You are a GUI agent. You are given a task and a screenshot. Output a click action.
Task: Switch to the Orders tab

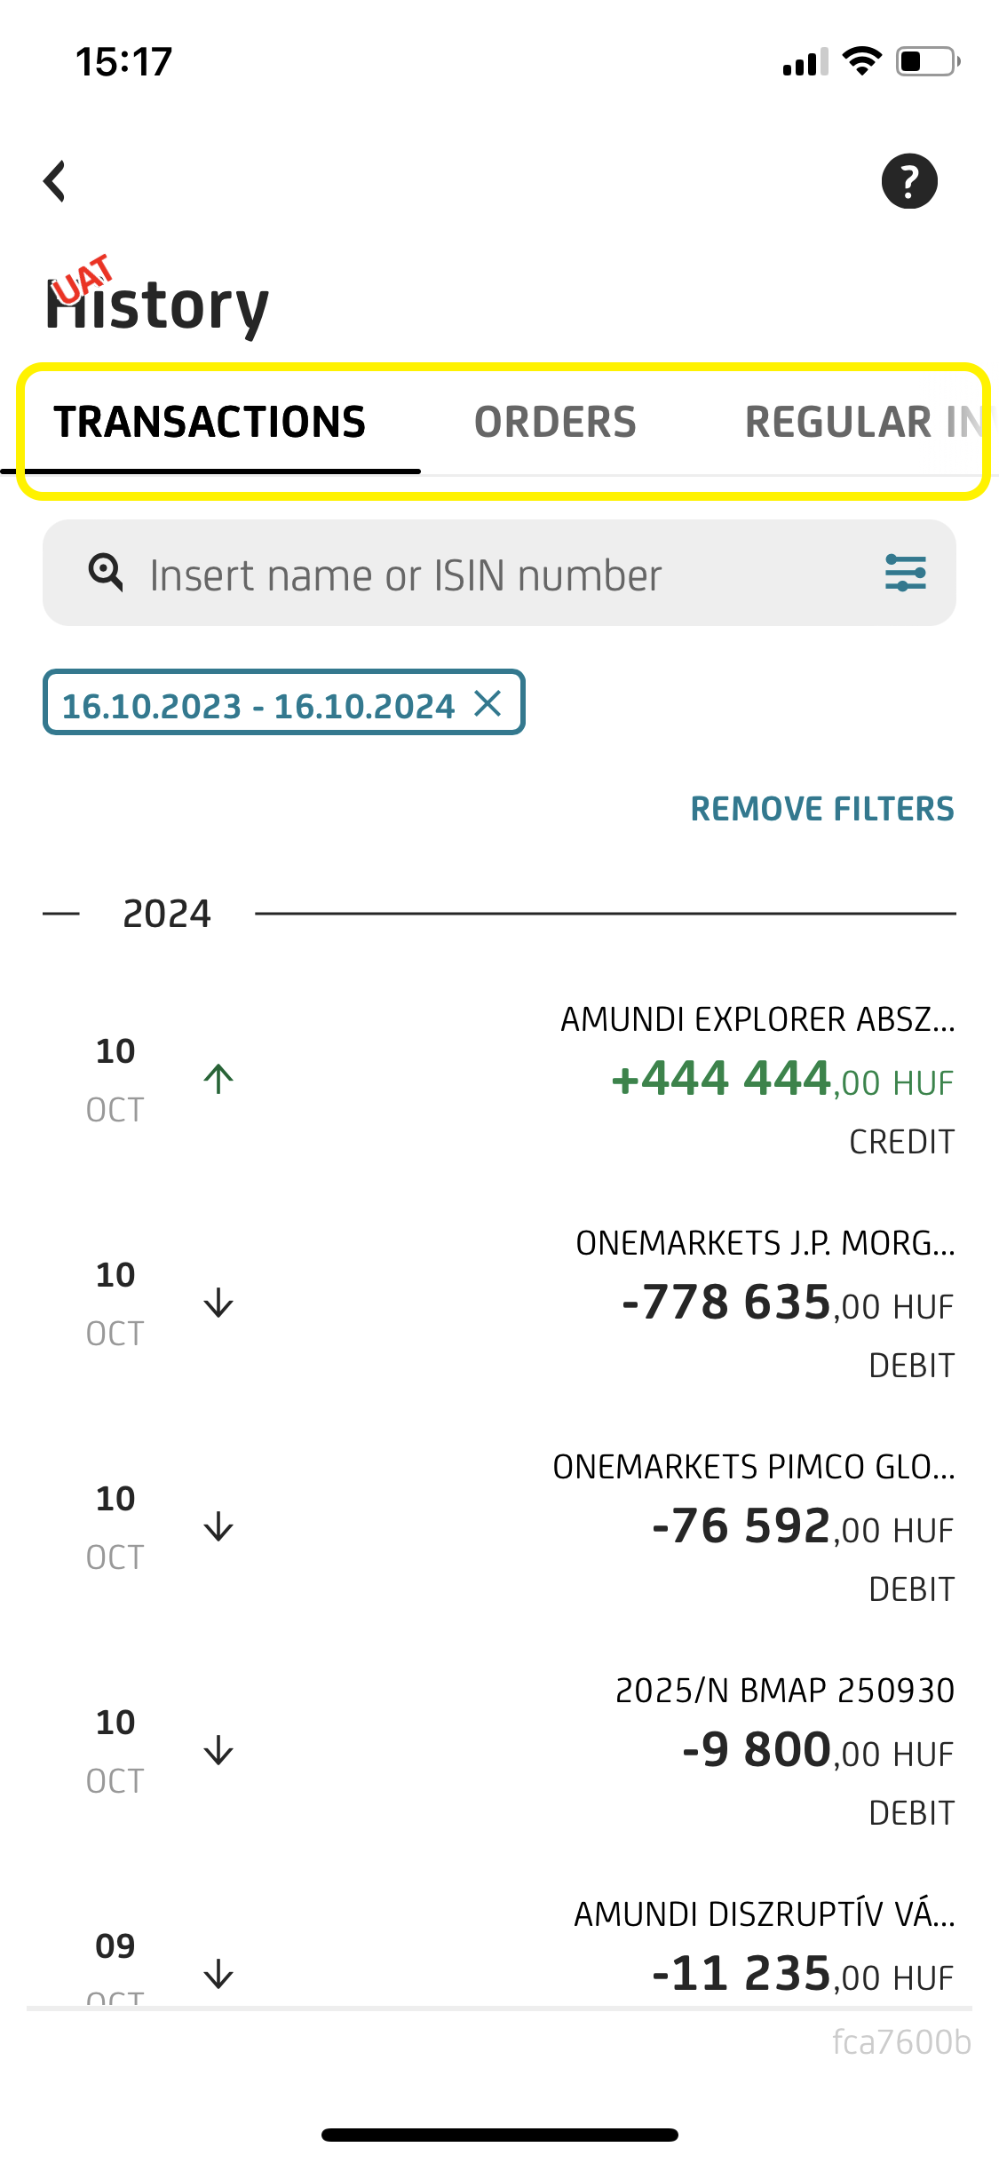(x=555, y=422)
